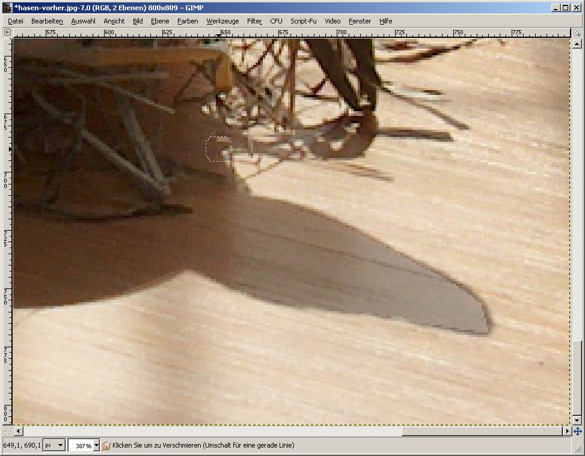Open the Video menu
This screenshot has width=585, height=456.
coord(332,21)
